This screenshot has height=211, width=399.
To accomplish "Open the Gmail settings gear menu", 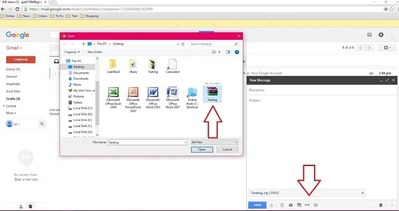I will coord(387,48).
